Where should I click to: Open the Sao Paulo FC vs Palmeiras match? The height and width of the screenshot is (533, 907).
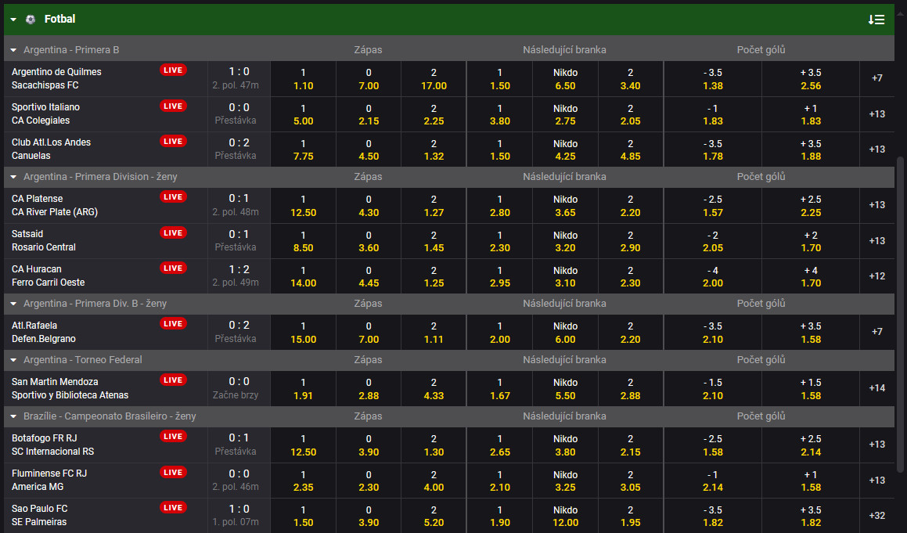tap(39, 516)
